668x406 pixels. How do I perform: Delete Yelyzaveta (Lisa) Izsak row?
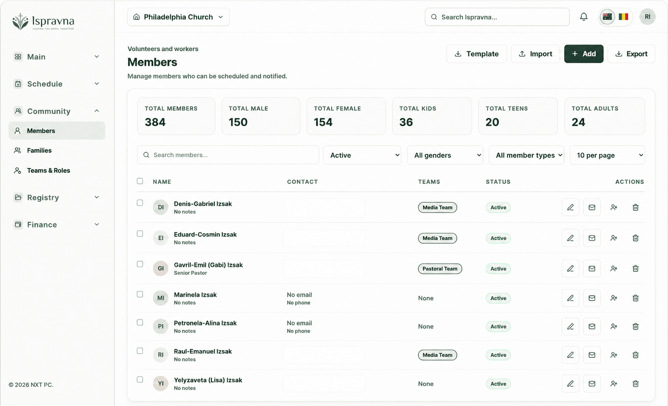click(x=636, y=384)
